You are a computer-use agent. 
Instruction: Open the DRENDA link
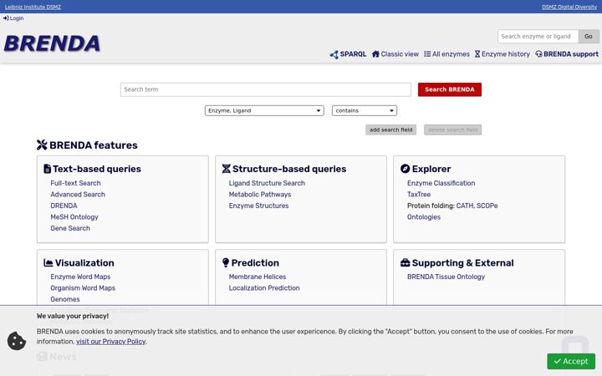pyautogui.click(x=64, y=206)
